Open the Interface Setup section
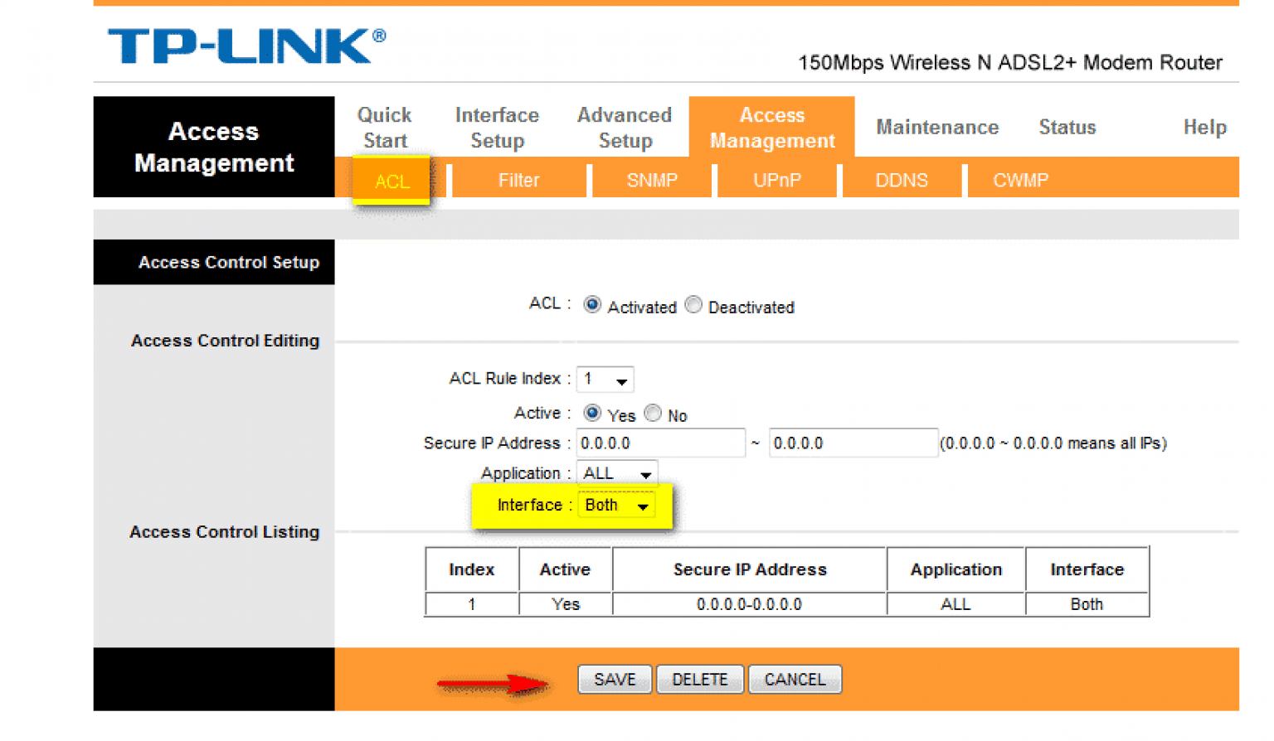Viewport: 1274px width, 741px height. [x=497, y=127]
